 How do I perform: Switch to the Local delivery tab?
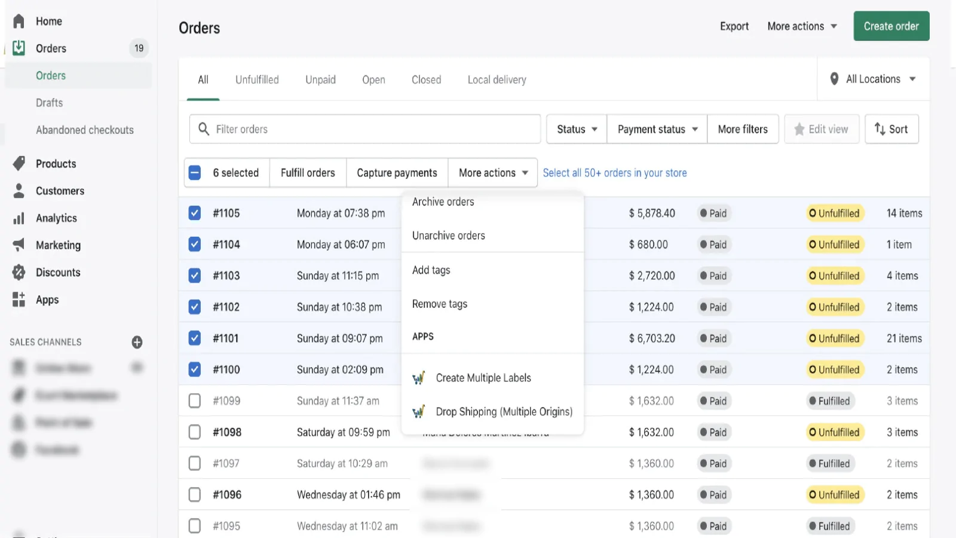click(497, 80)
